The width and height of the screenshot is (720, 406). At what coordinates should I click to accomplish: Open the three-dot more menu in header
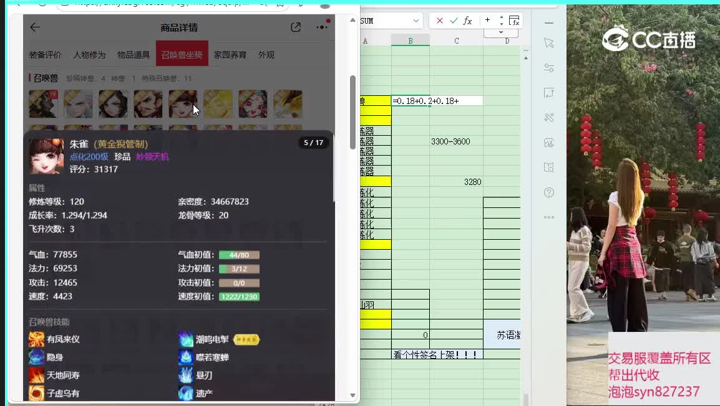tap(322, 27)
